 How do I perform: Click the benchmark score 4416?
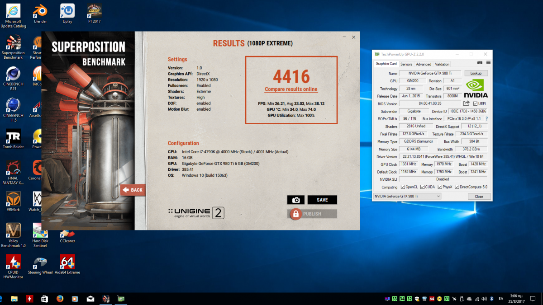291,76
